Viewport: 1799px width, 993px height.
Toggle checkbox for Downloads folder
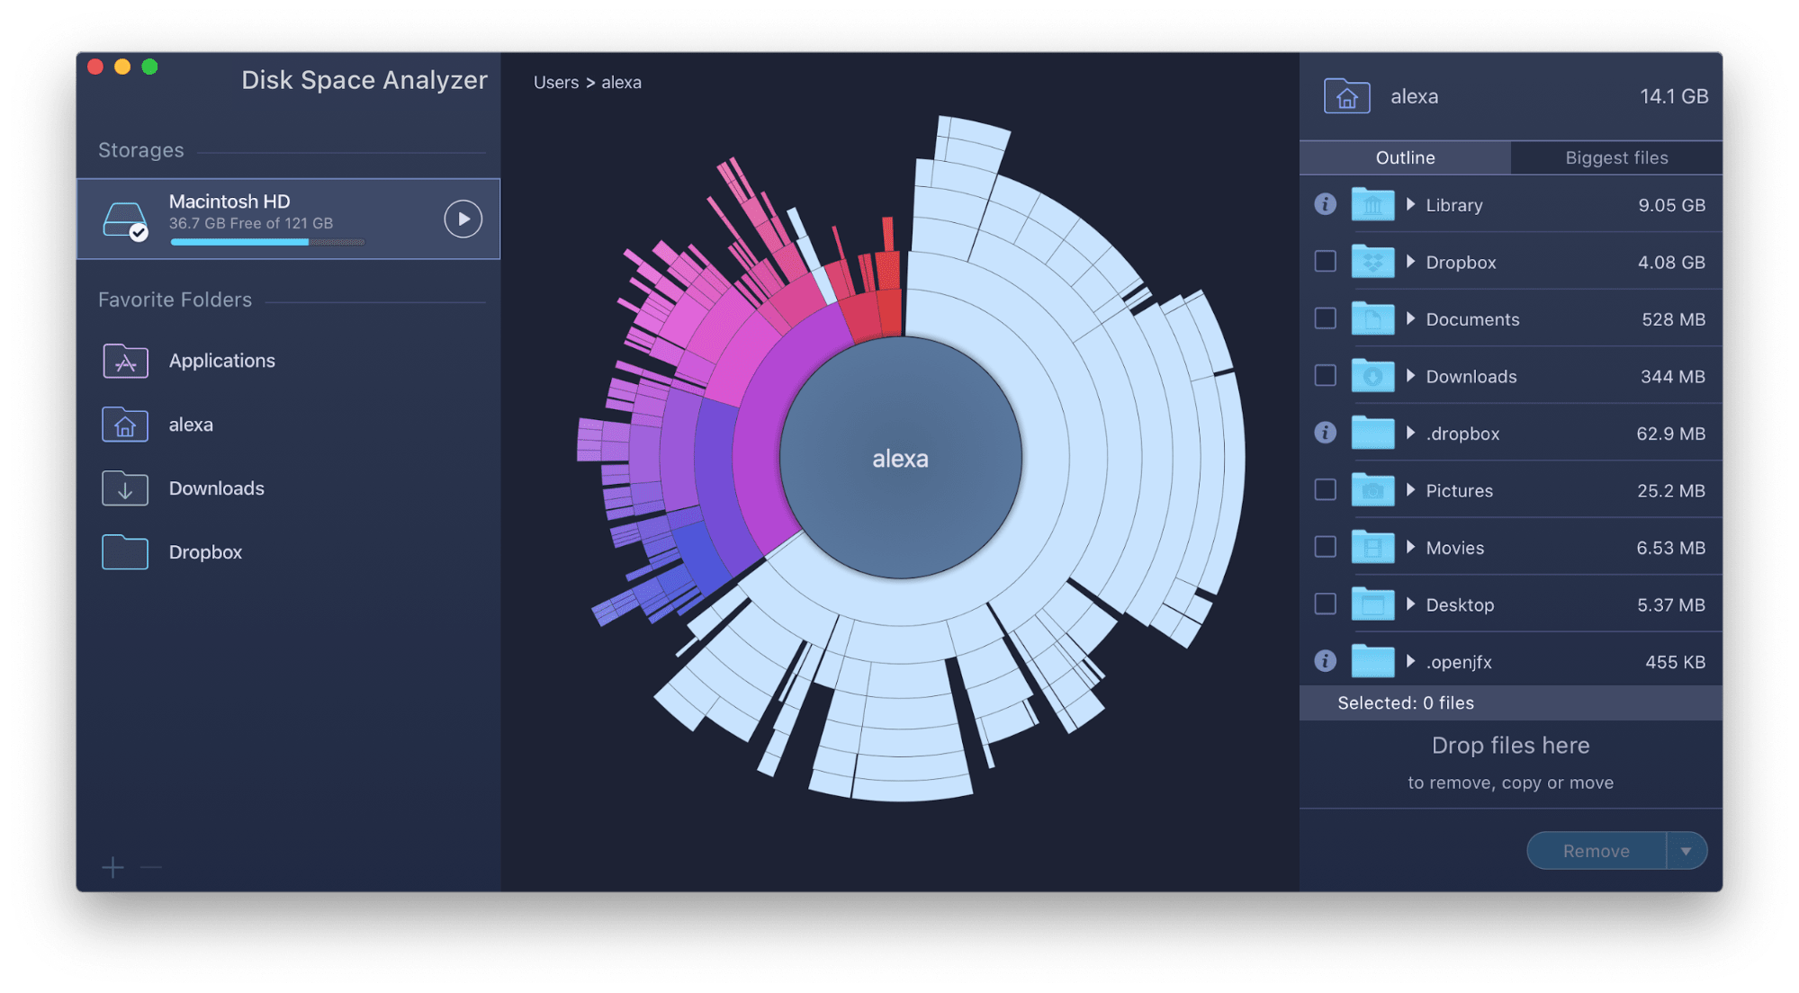[x=1325, y=375]
